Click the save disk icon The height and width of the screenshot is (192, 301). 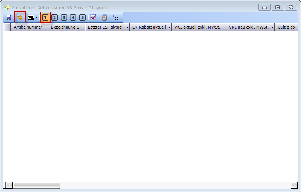(9, 17)
